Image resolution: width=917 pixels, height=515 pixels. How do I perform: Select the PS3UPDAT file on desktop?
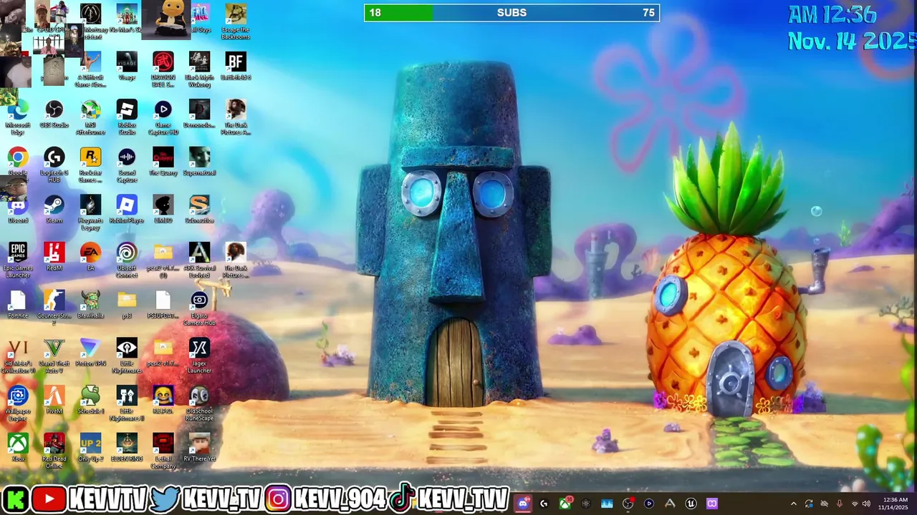163,305
